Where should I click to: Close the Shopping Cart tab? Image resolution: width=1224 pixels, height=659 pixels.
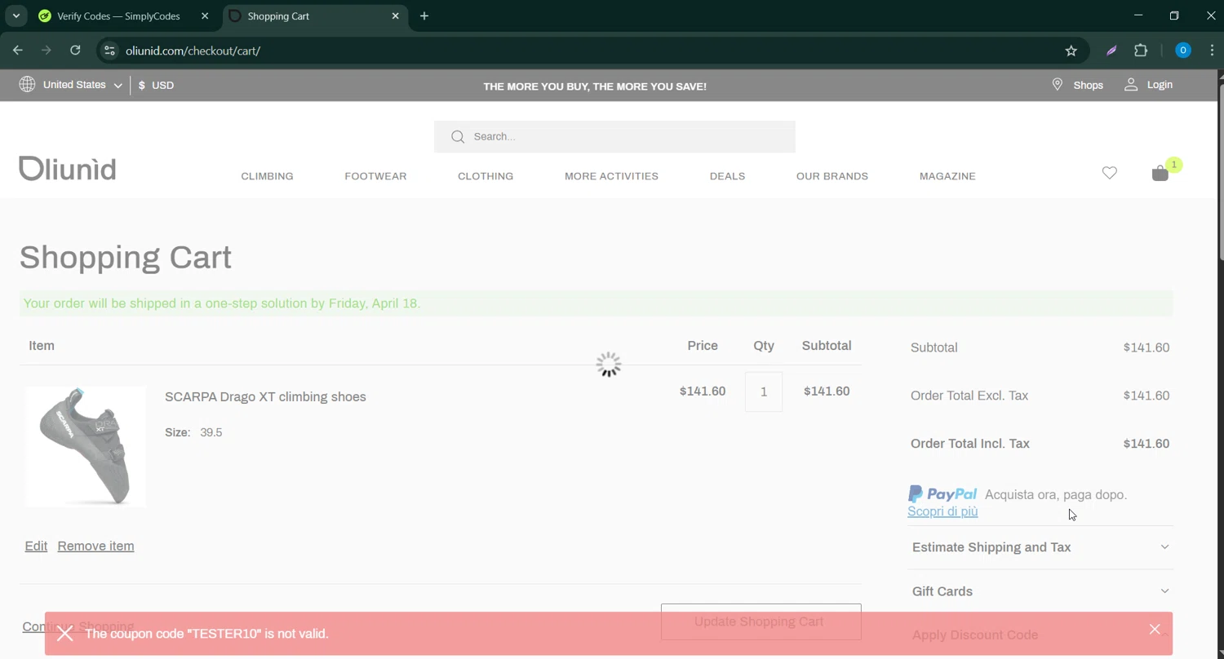pos(396,16)
